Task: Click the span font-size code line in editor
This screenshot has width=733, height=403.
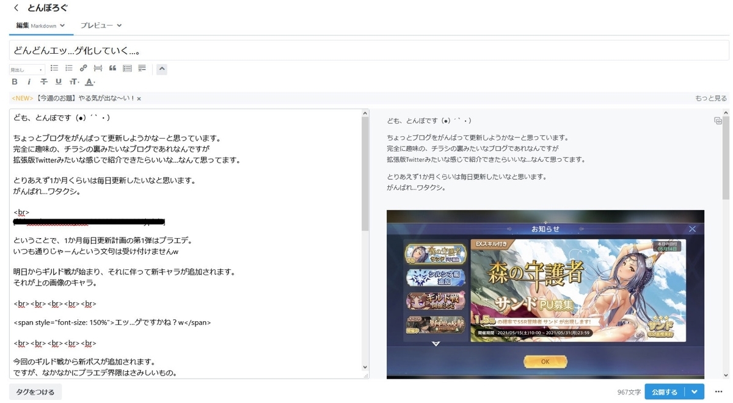Action: pyautogui.click(x=112, y=322)
